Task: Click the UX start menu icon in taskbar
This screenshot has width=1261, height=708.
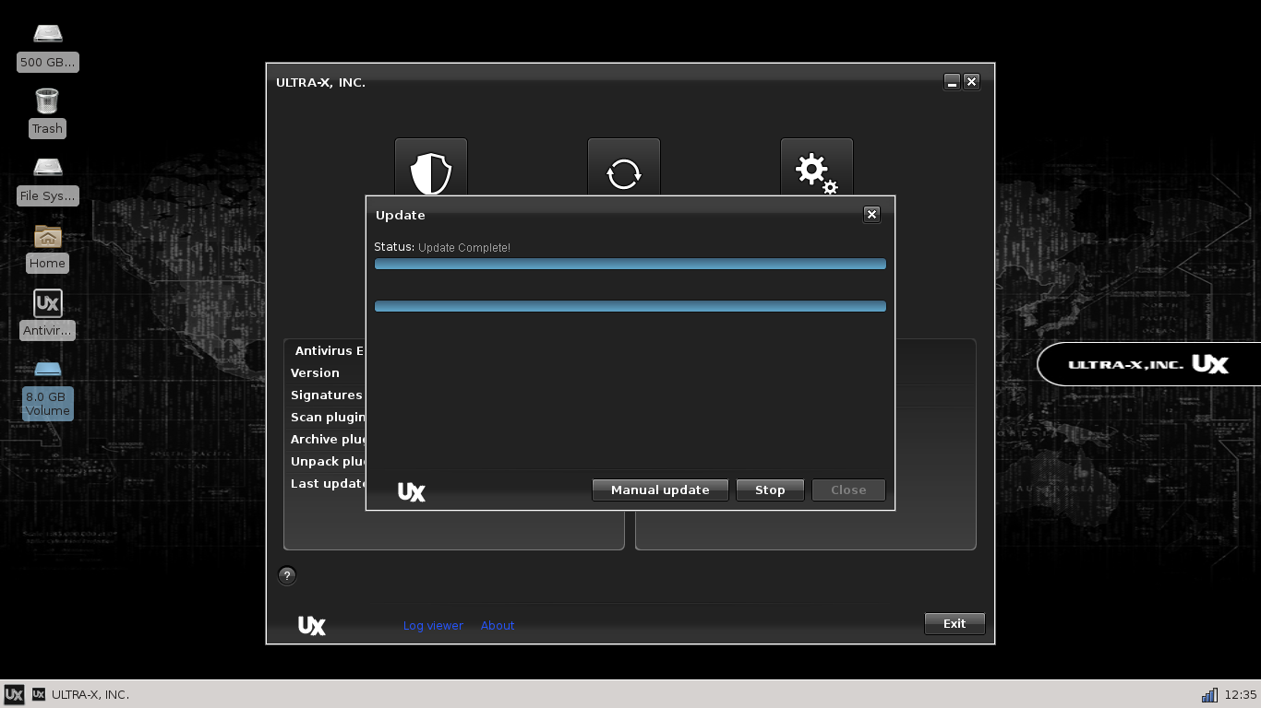Action: [x=13, y=694]
